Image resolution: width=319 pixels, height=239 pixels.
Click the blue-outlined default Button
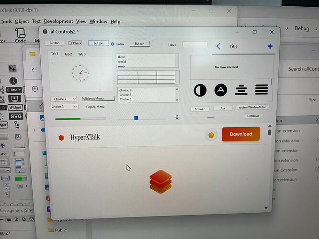coord(98,43)
